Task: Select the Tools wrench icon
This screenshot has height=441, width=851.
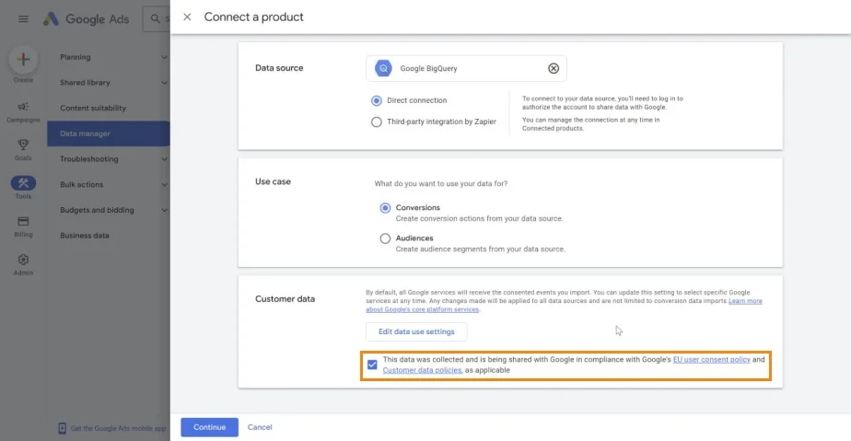Action: click(23, 183)
